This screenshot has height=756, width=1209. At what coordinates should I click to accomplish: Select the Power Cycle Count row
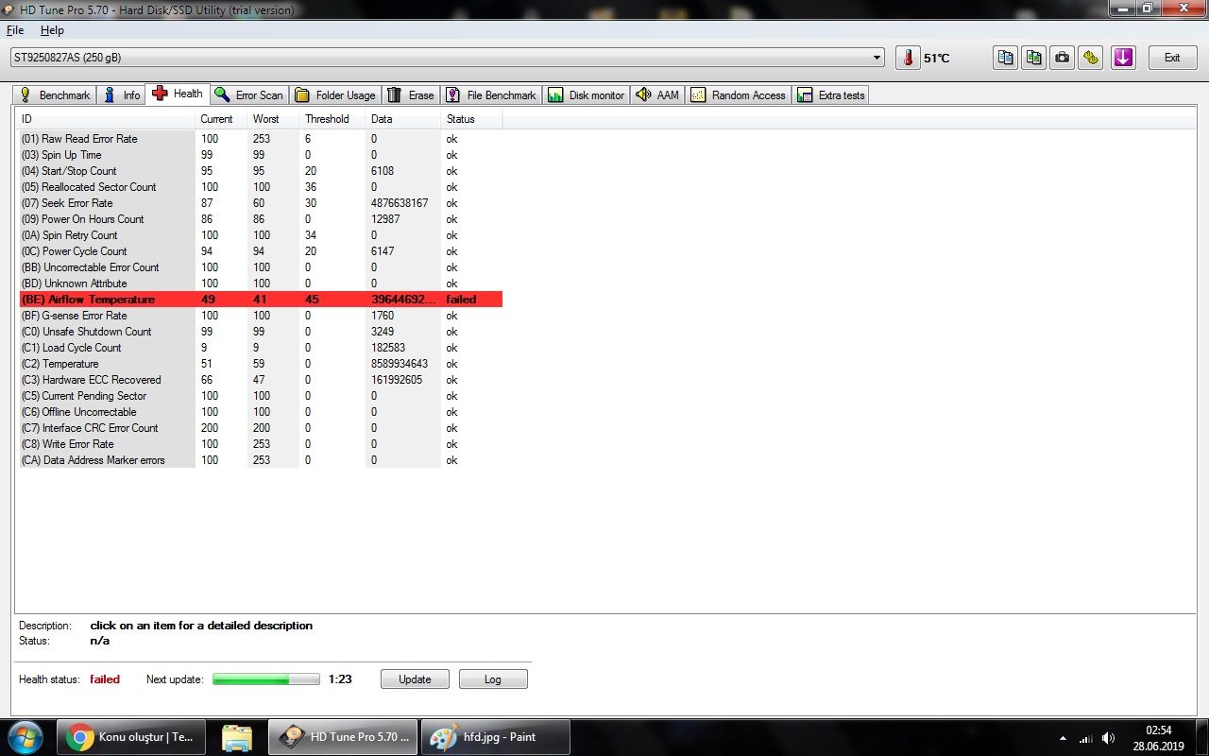click(261, 251)
